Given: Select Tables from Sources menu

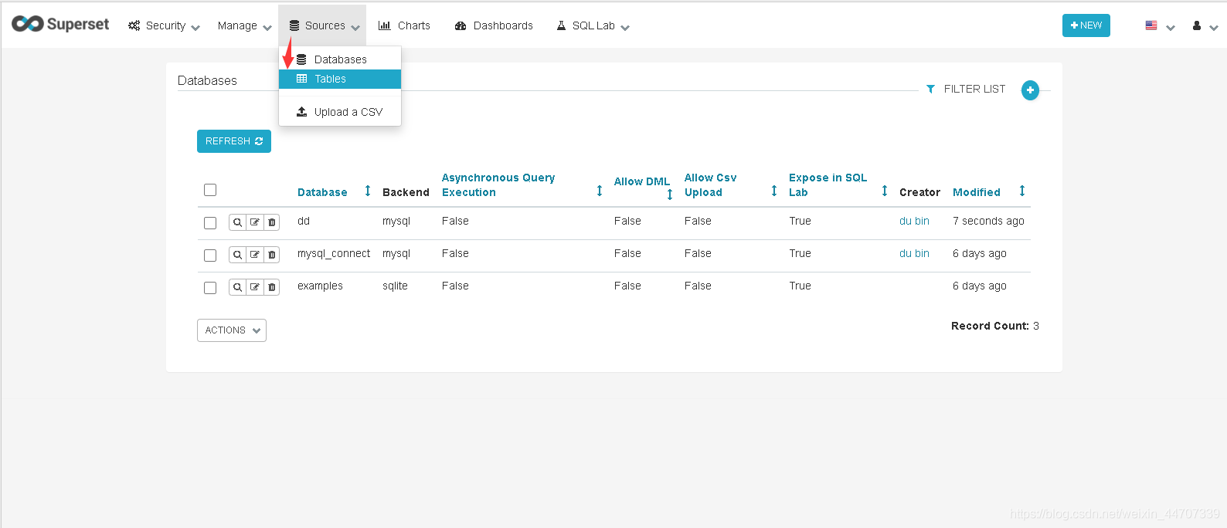Looking at the screenshot, I should tap(340, 80).
